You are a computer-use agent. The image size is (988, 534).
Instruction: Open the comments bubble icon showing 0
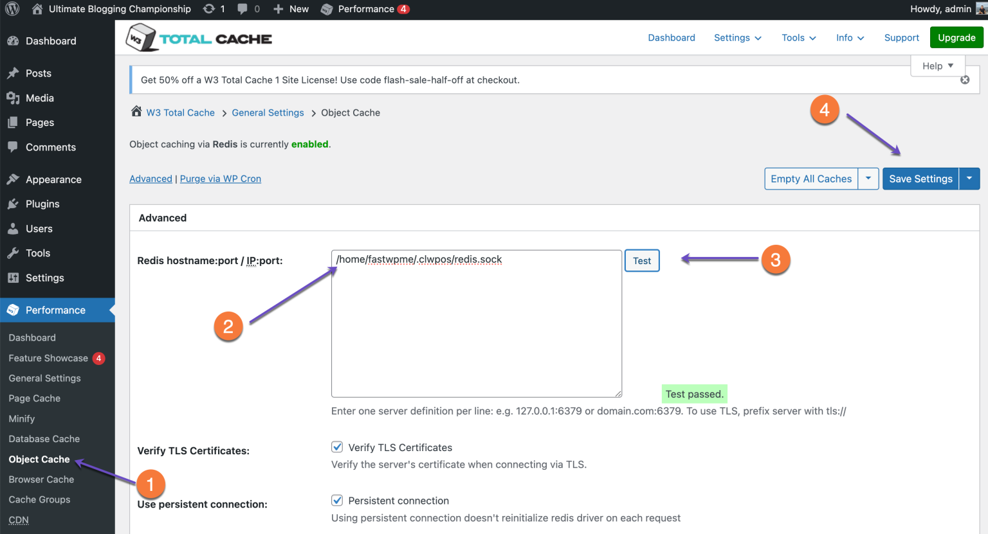(244, 9)
